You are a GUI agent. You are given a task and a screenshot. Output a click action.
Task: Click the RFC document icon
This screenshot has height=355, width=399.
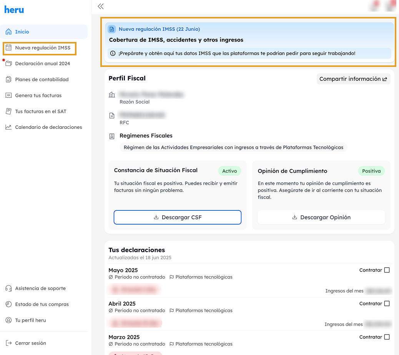point(112,115)
